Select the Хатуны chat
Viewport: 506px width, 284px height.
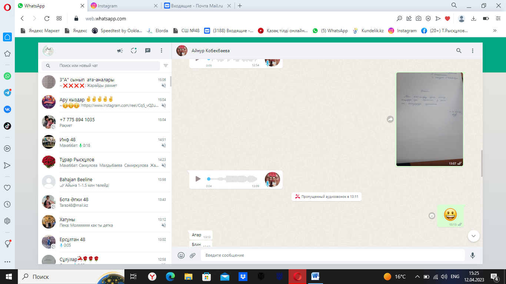(105, 222)
